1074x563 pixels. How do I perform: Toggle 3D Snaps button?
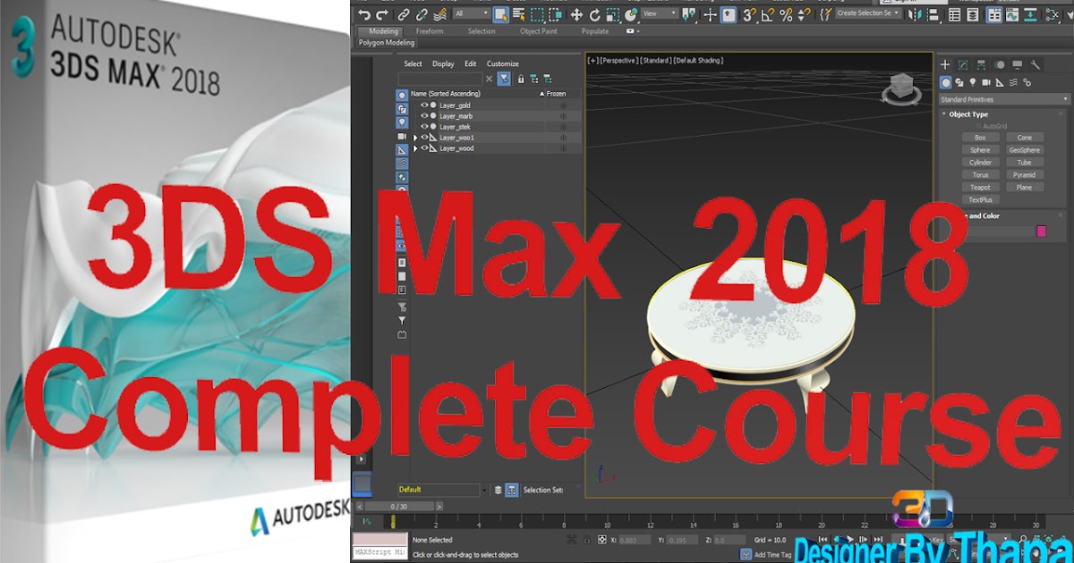pyautogui.click(x=749, y=14)
